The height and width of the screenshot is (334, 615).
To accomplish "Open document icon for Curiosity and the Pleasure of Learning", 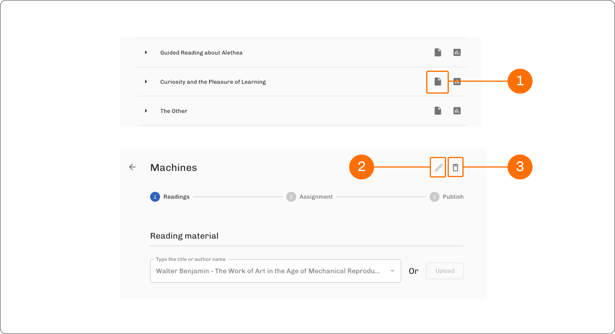I will [438, 82].
